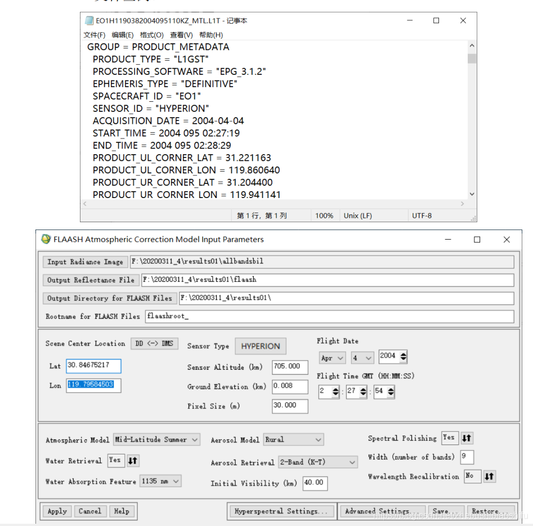Toggle Wavelength Recalibration swap arrows
Screen dimensions: 533x526
pos(489,476)
